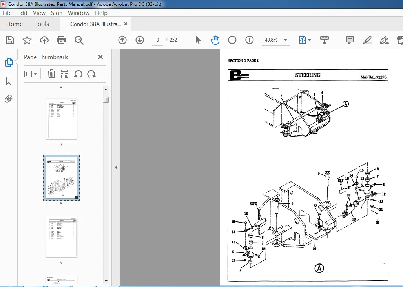The width and height of the screenshot is (403, 287).
Task: Click the share document icon at toolbar edge
Action: [x=400, y=40]
